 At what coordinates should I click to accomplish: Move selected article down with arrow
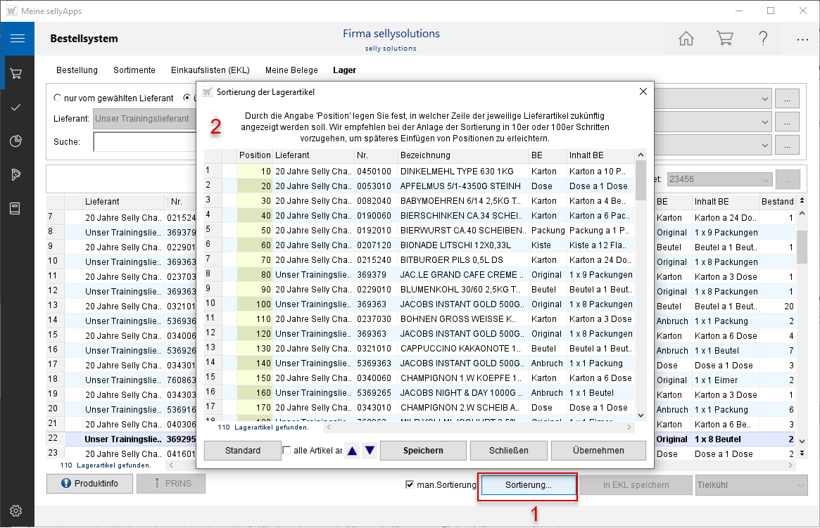pyautogui.click(x=370, y=451)
